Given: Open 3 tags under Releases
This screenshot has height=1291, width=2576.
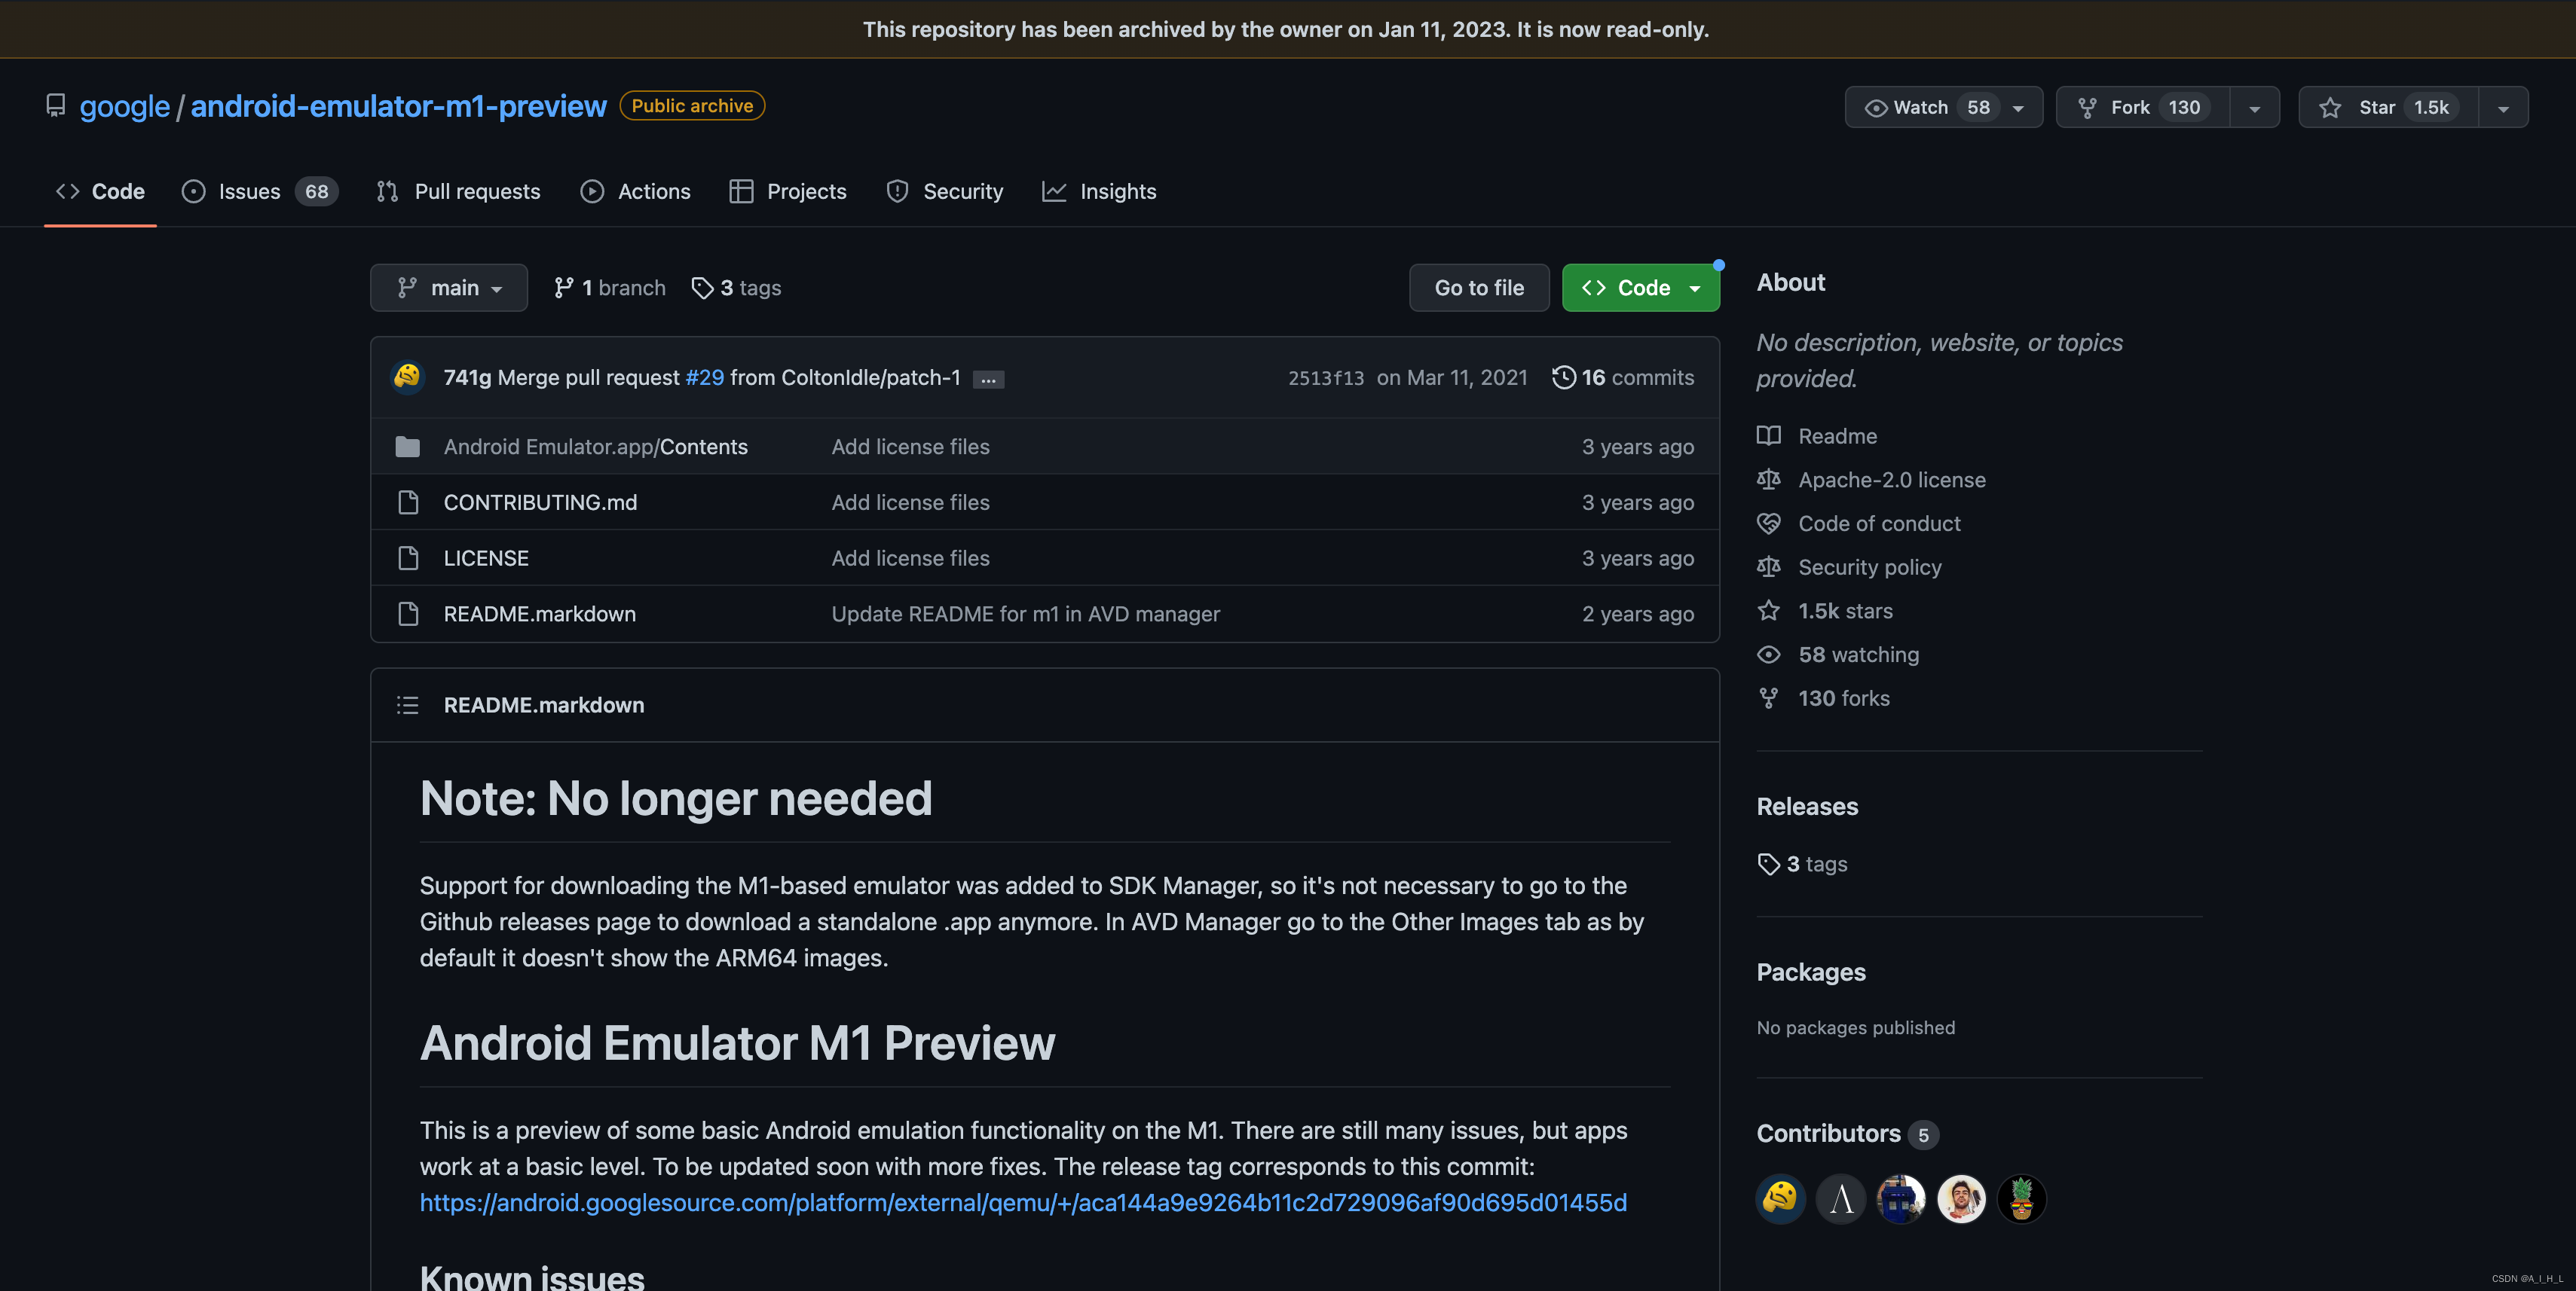Looking at the screenshot, I should click(x=1803, y=865).
